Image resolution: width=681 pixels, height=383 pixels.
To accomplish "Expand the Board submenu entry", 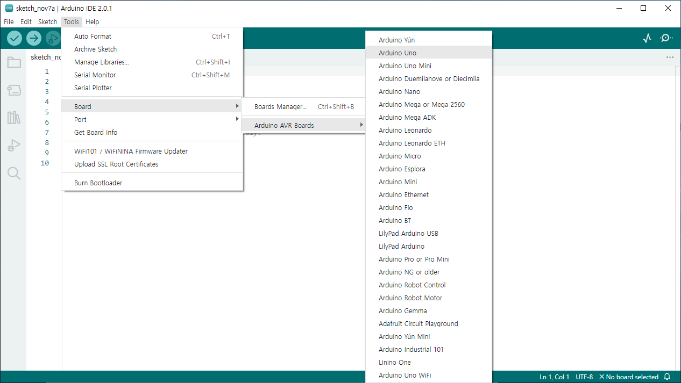I will pyautogui.click(x=152, y=106).
